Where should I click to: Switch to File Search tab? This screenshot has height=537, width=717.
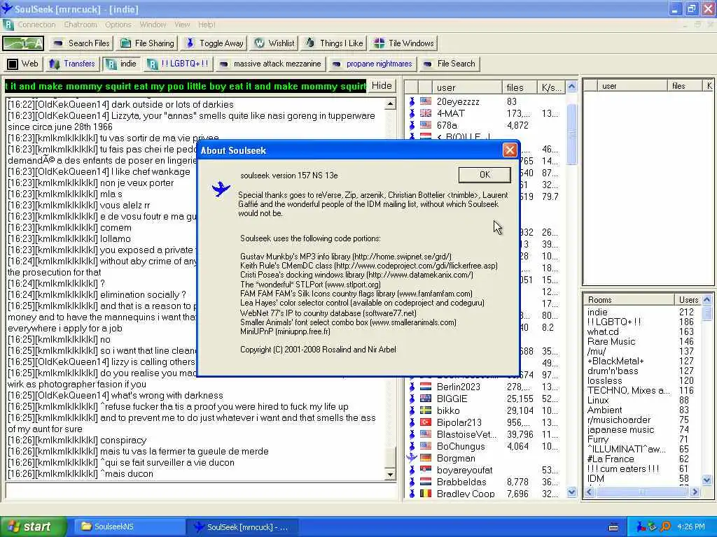click(x=450, y=64)
